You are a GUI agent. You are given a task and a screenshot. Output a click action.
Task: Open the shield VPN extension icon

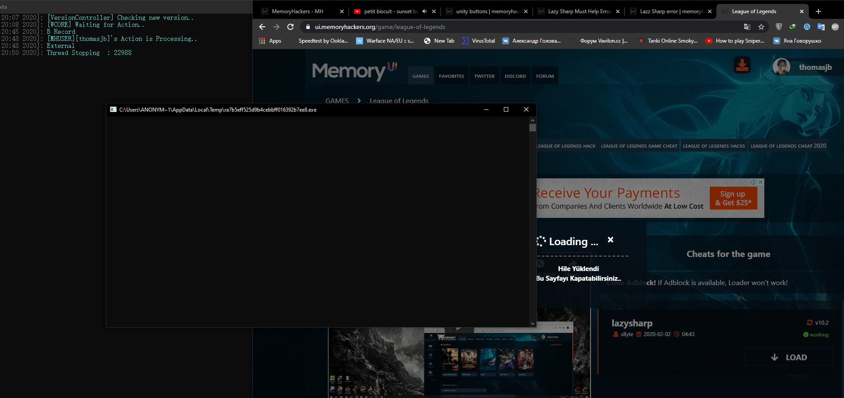(x=779, y=27)
